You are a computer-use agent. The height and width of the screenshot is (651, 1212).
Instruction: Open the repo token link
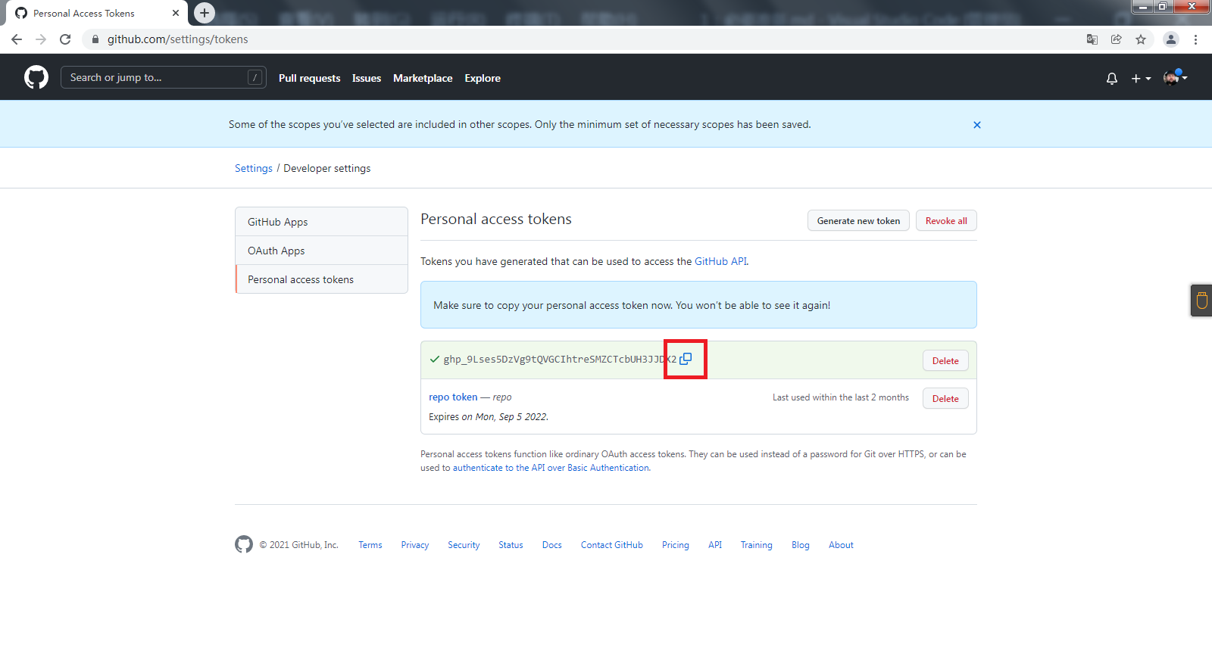click(x=453, y=397)
